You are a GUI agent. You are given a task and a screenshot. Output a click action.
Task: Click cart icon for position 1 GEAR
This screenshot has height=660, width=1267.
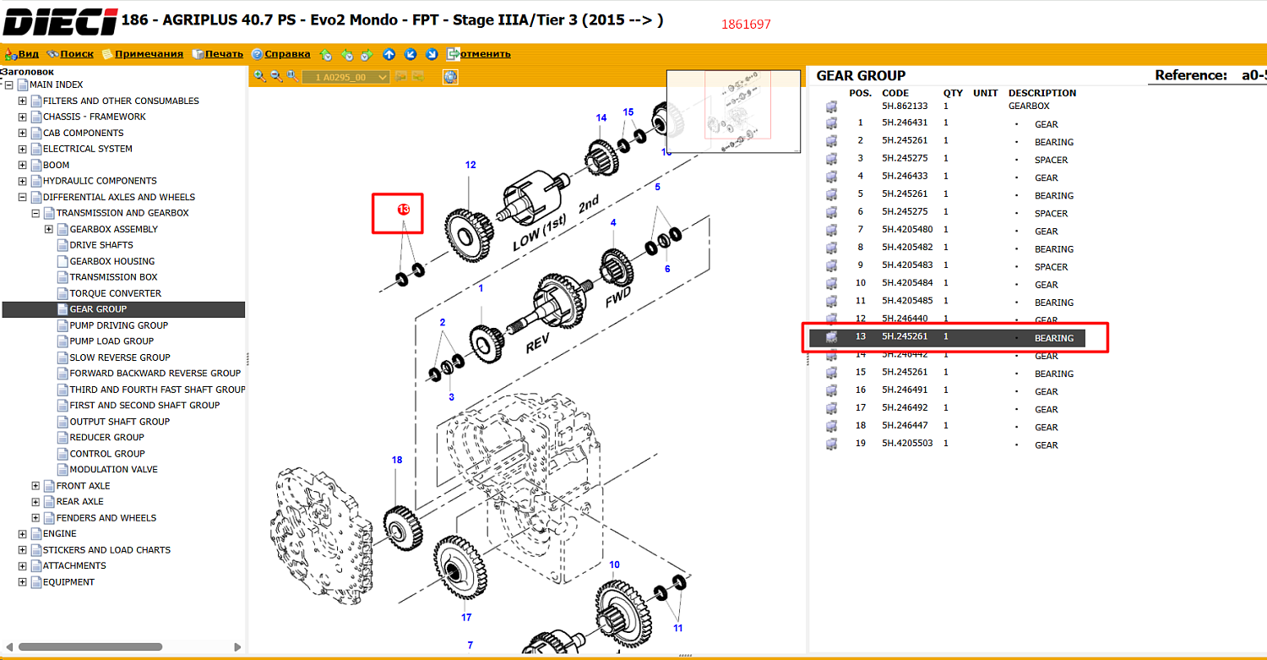tap(831, 123)
